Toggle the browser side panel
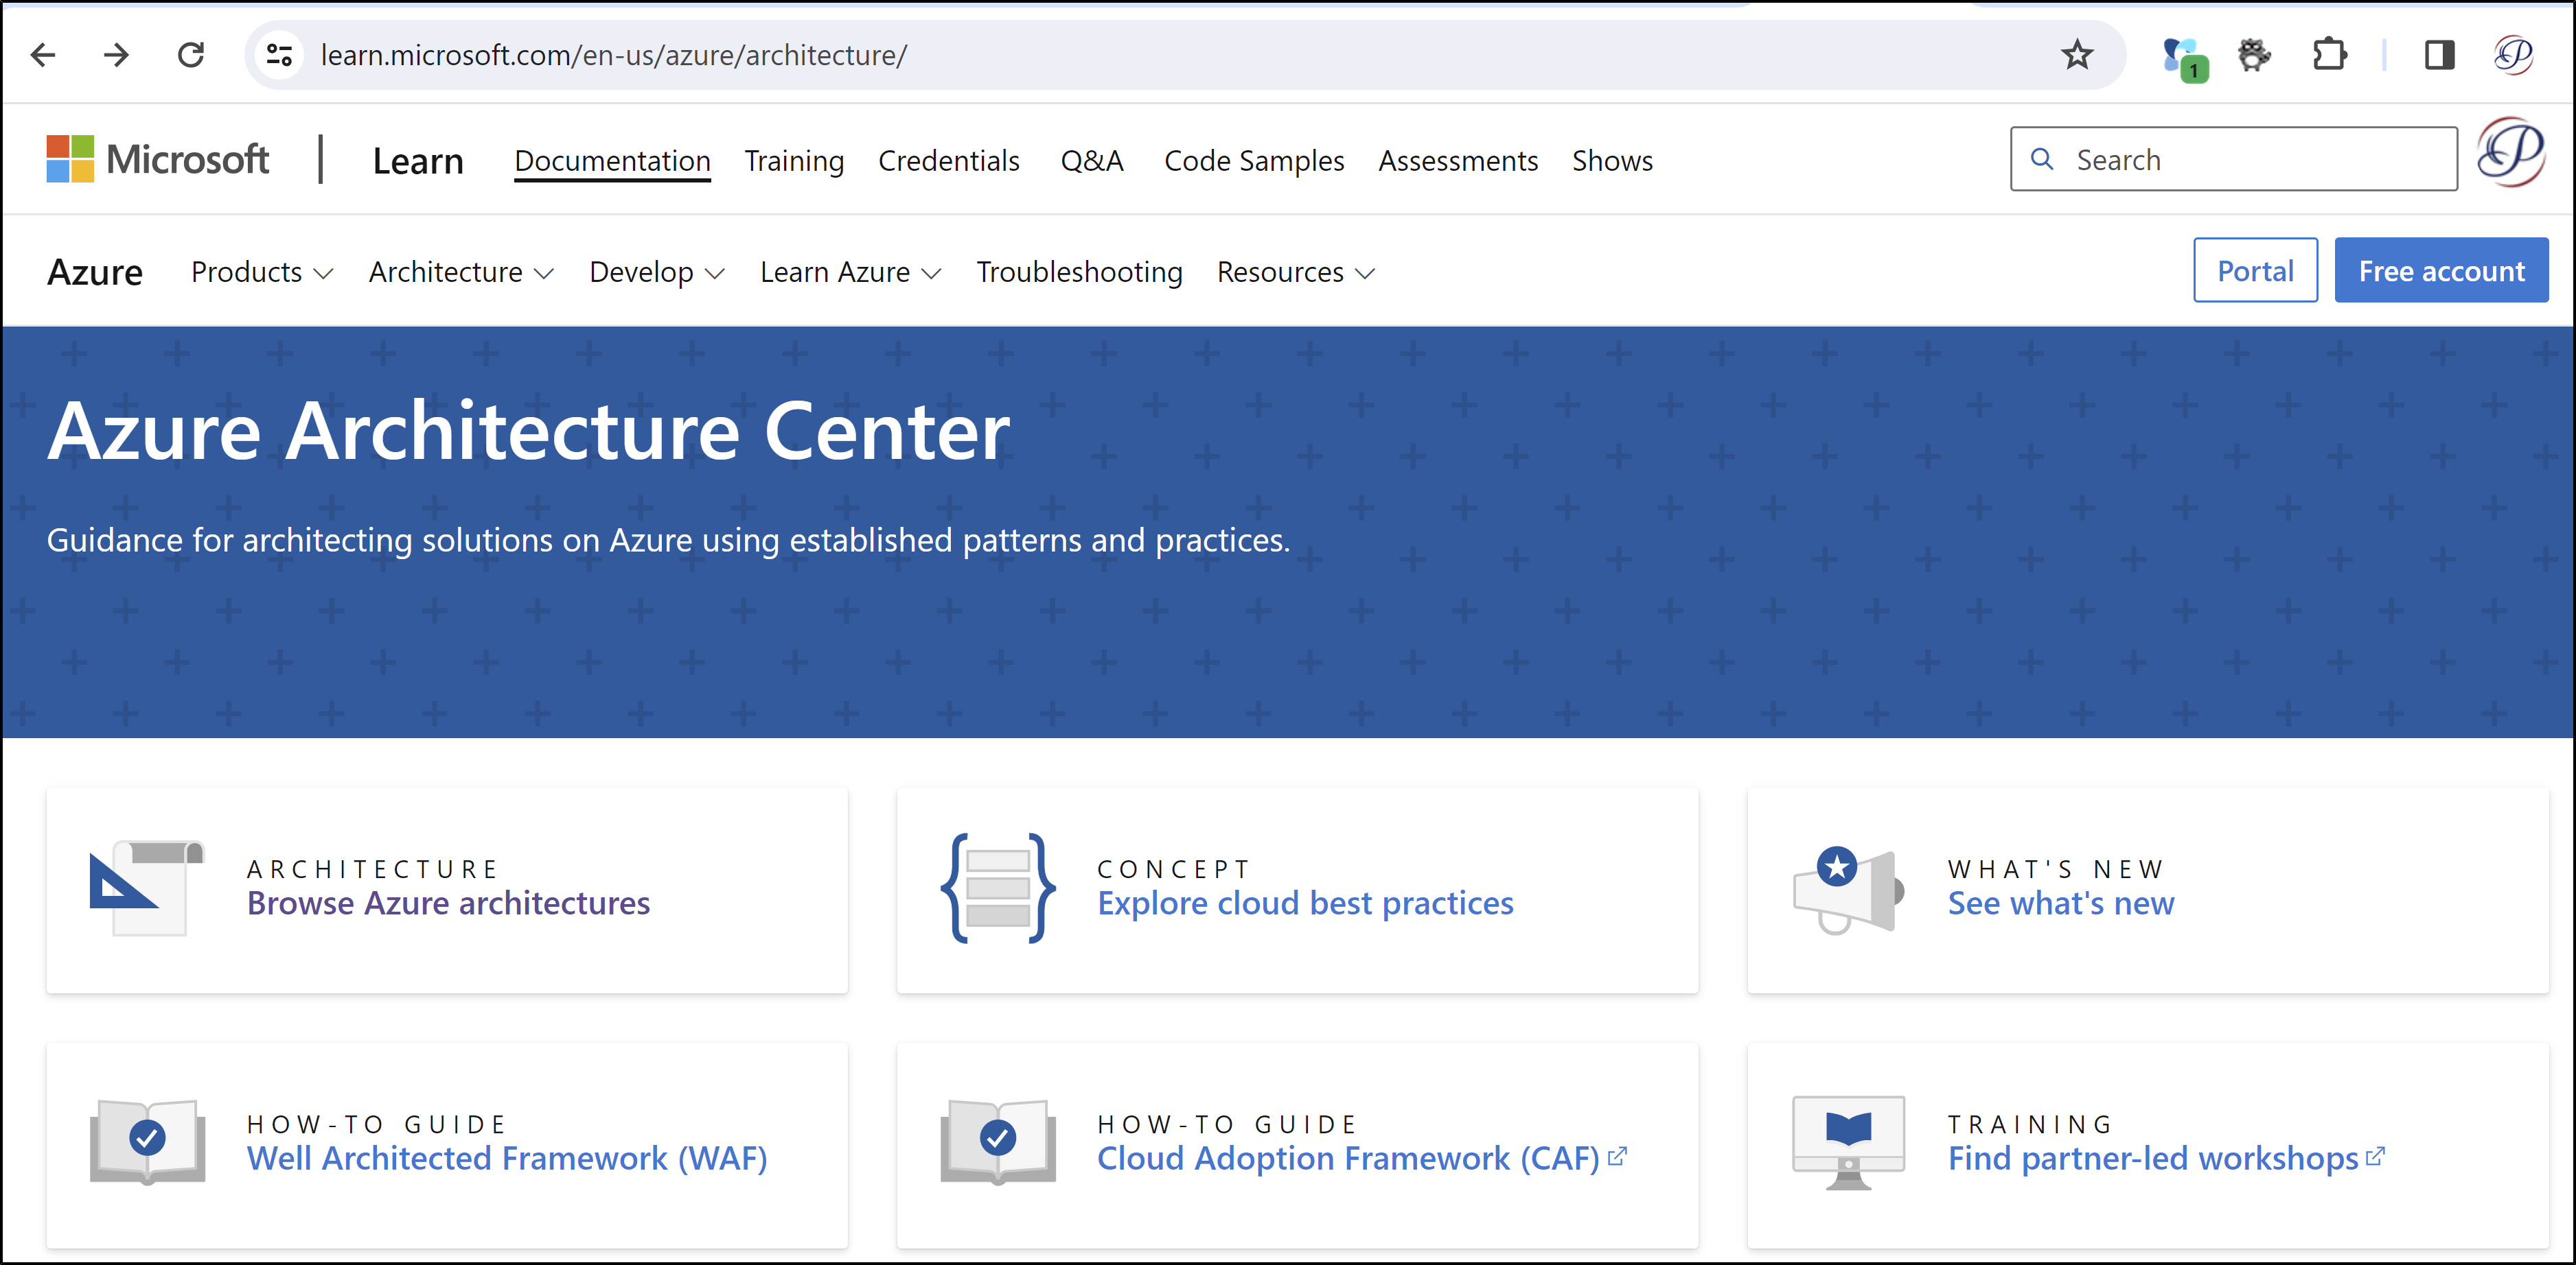Viewport: 2576px width, 1265px height. click(x=2439, y=55)
